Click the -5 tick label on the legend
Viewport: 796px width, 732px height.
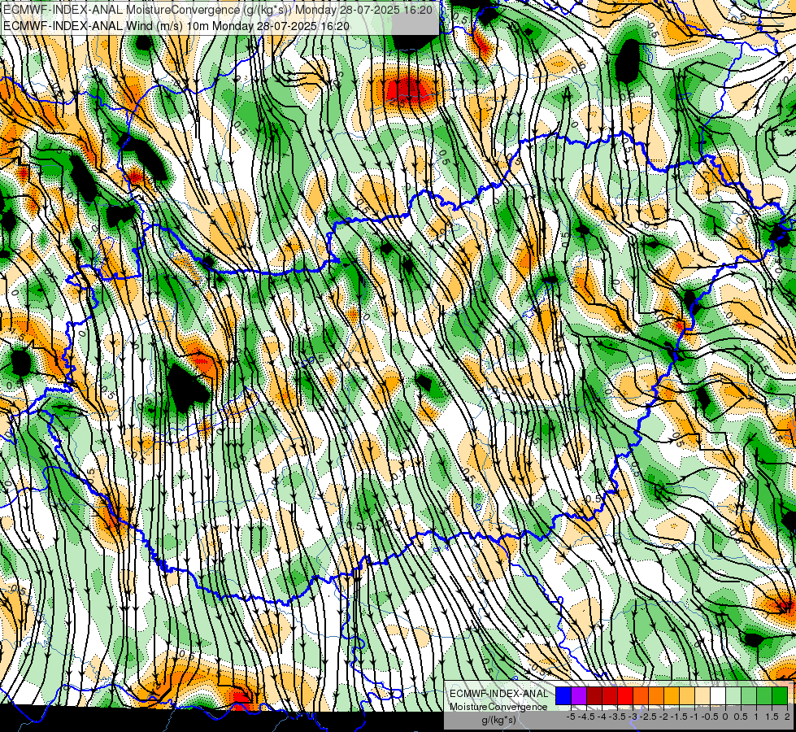pos(571,717)
